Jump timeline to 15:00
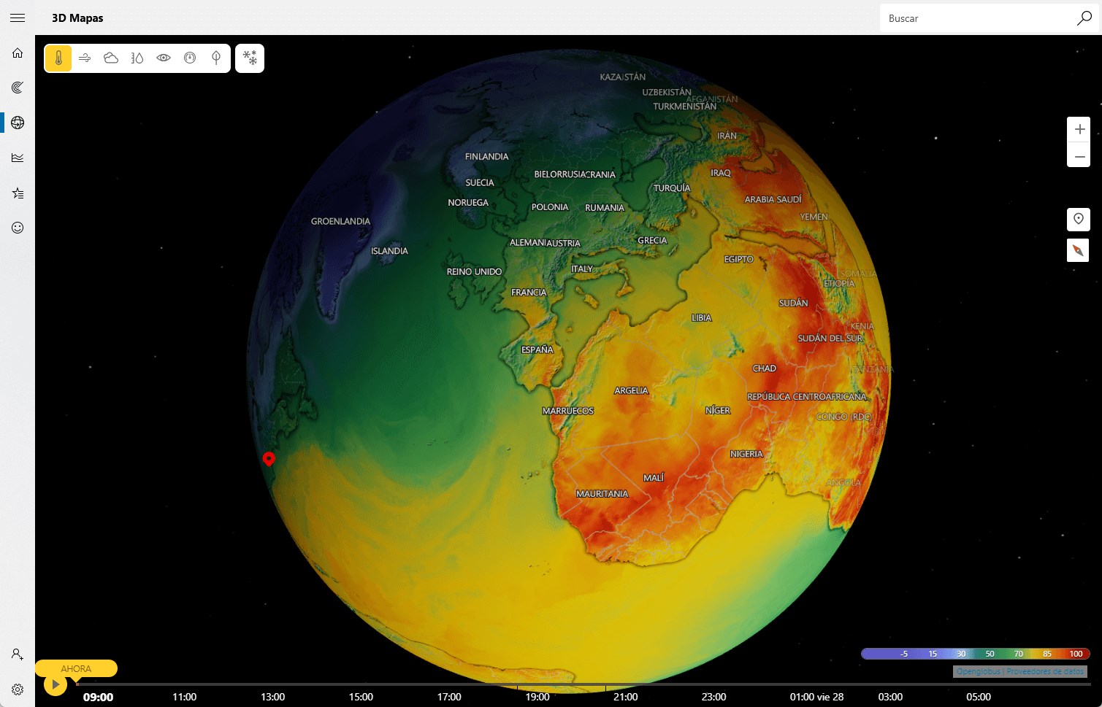This screenshot has width=1102, height=707. tap(361, 697)
